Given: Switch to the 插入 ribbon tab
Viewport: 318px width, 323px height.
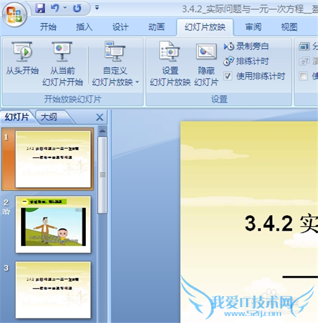Looking at the screenshot, I should tap(84, 27).
